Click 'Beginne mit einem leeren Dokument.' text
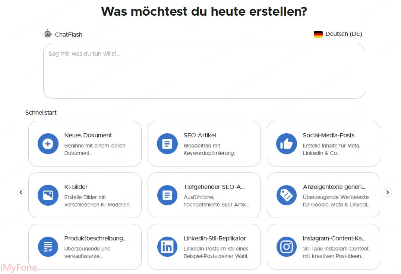The image size is (401, 274). 95,149
